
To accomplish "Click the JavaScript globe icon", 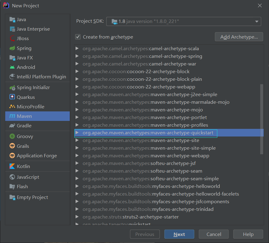I will (12, 177).
